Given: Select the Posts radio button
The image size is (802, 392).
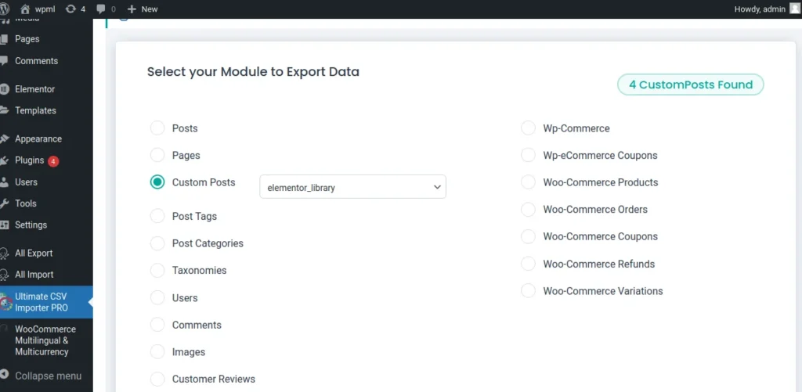Looking at the screenshot, I should click(x=157, y=128).
